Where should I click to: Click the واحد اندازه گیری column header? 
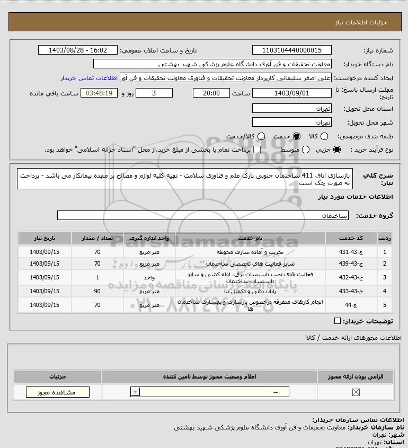(x=149, y=238)
